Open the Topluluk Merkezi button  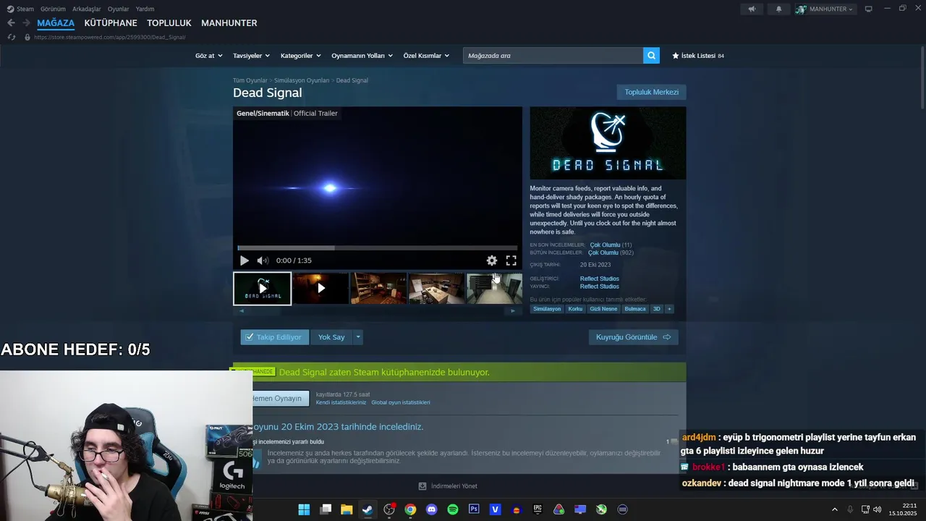point(651,92)
